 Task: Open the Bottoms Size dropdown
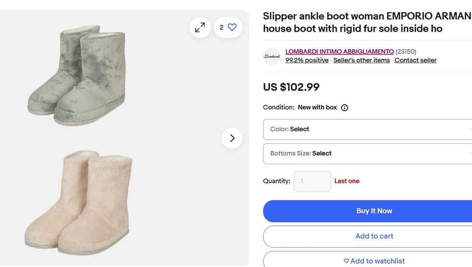click(367, 153)
